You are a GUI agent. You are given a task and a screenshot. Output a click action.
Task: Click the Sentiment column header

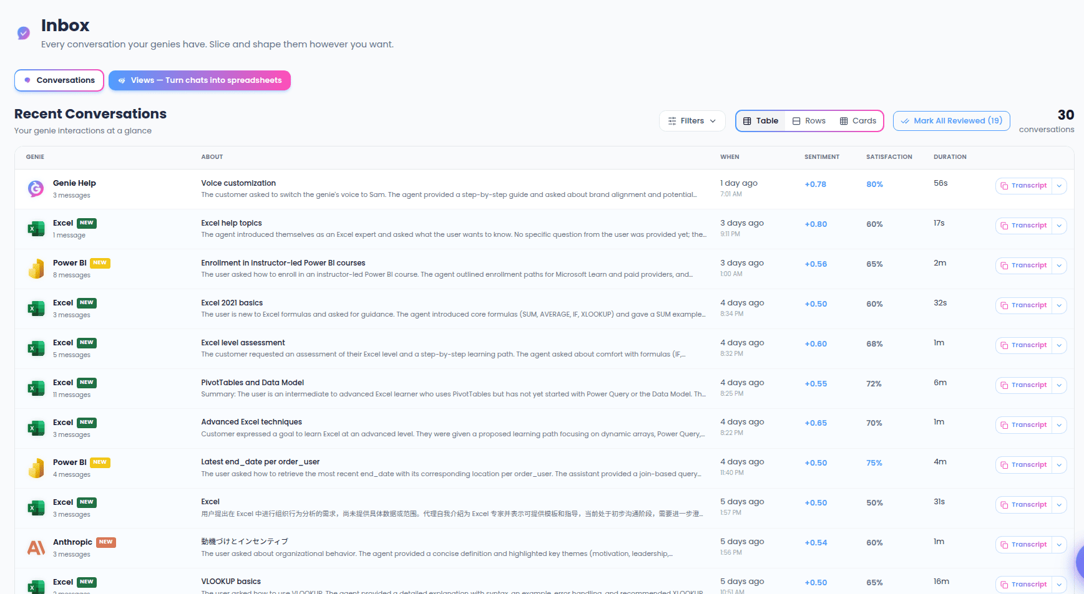822,157
